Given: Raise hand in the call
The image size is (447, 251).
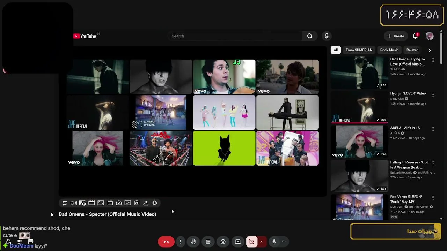Looking at the screenshot, I should [193, 242].
